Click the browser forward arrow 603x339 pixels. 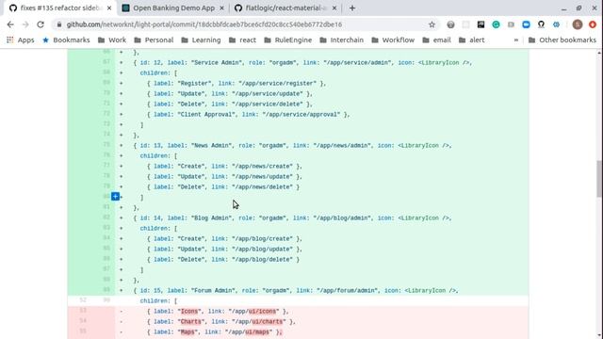tap(25, 24)
